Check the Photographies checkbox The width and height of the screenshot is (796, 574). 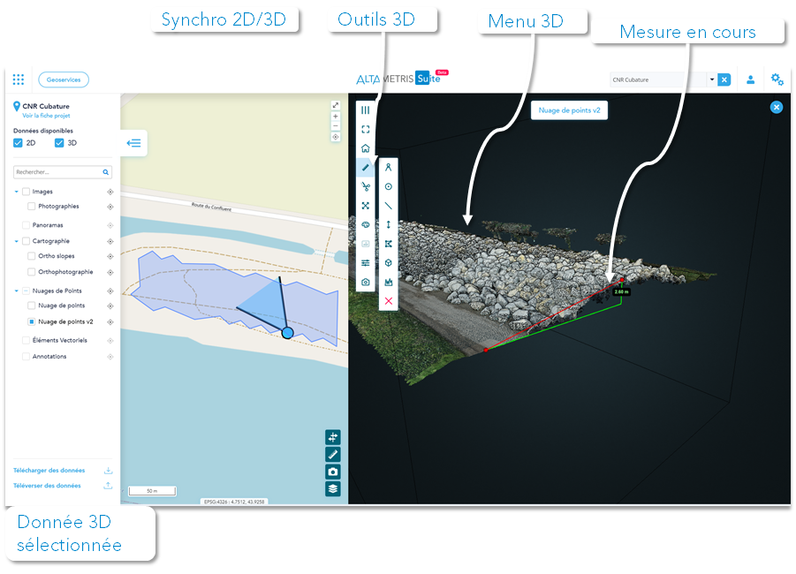pos(32,207)
